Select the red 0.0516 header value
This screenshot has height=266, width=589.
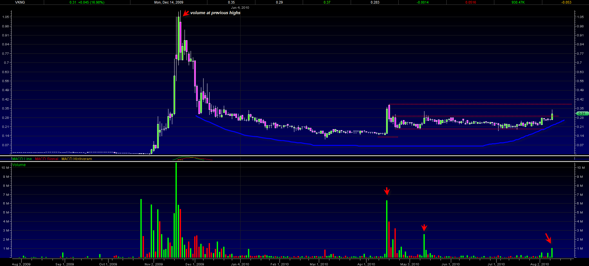470,2
